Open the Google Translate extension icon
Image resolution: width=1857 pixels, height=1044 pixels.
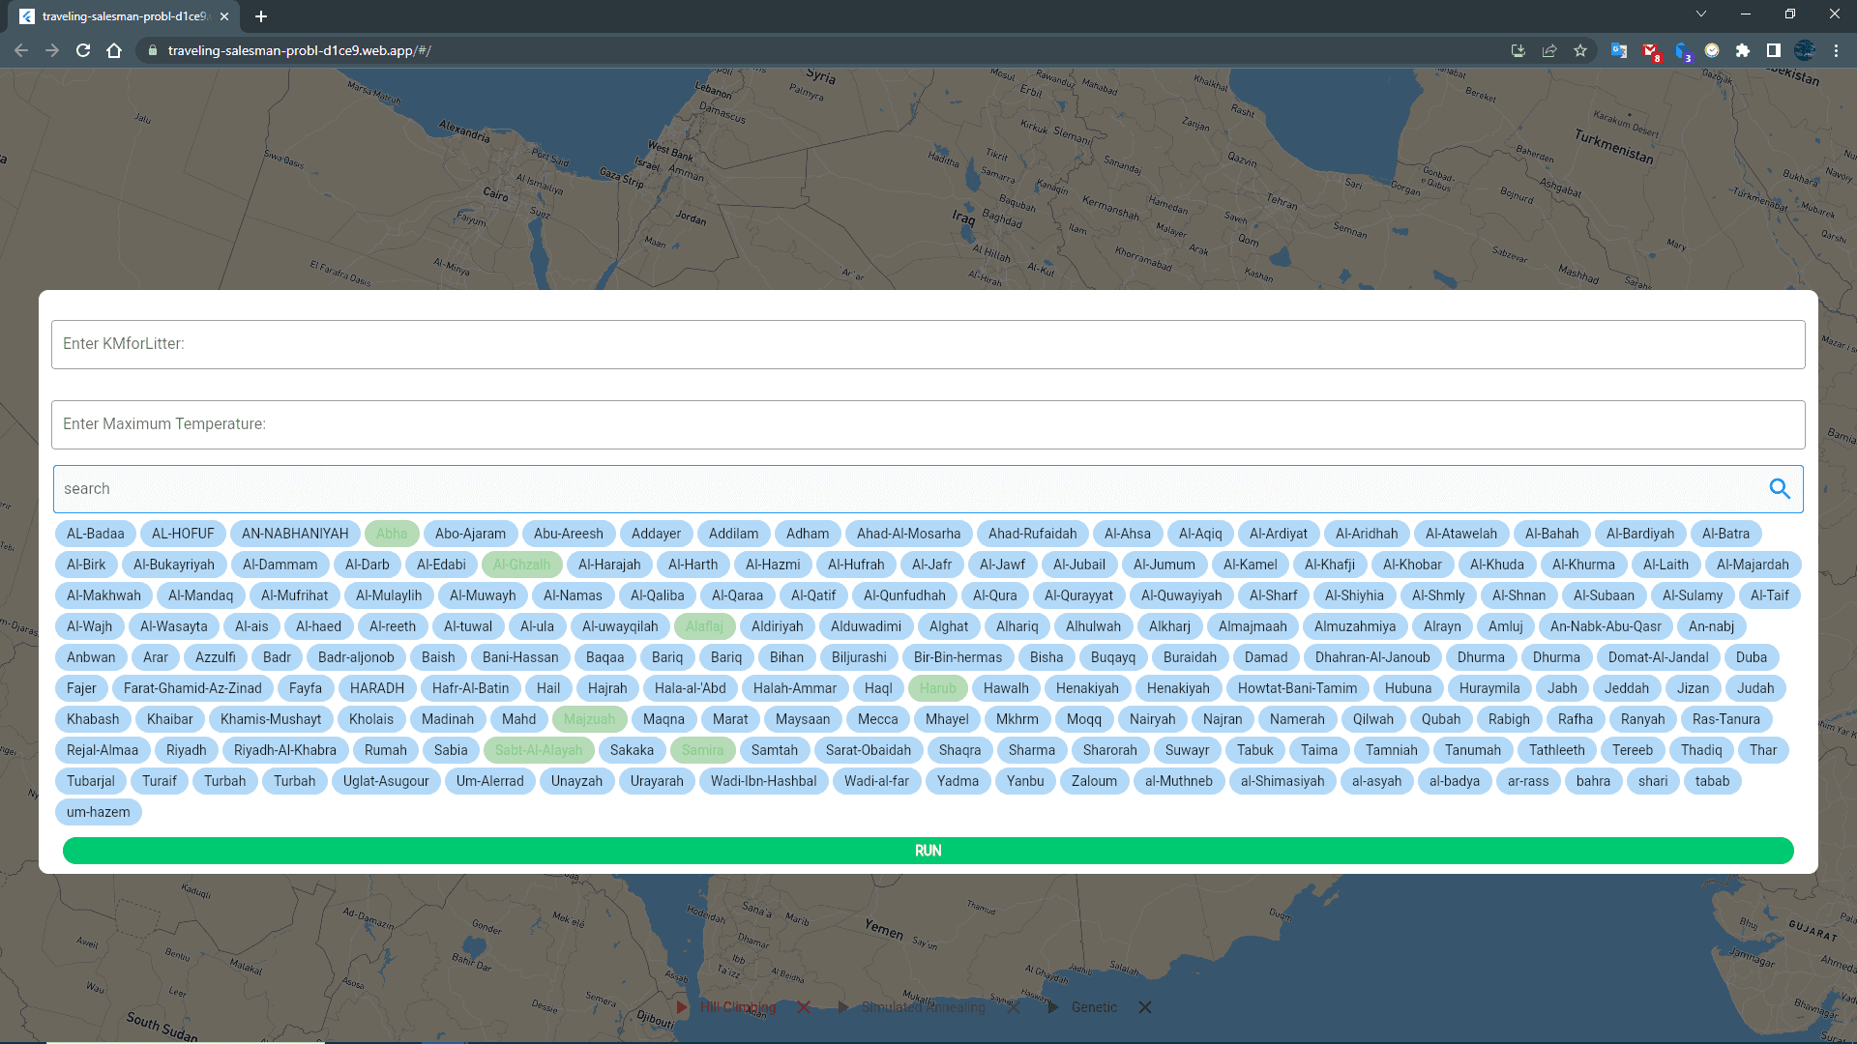[x=1619, y=50]
